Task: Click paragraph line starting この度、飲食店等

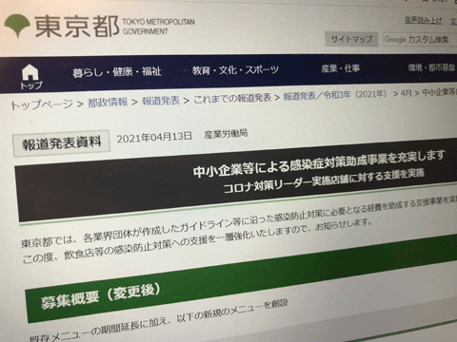Action: click(196, 241)
